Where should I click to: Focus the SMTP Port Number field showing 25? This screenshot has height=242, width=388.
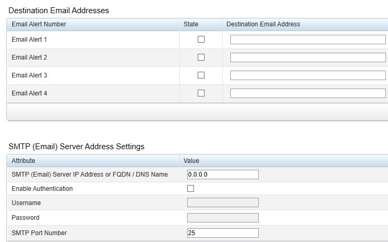(223, 233)
